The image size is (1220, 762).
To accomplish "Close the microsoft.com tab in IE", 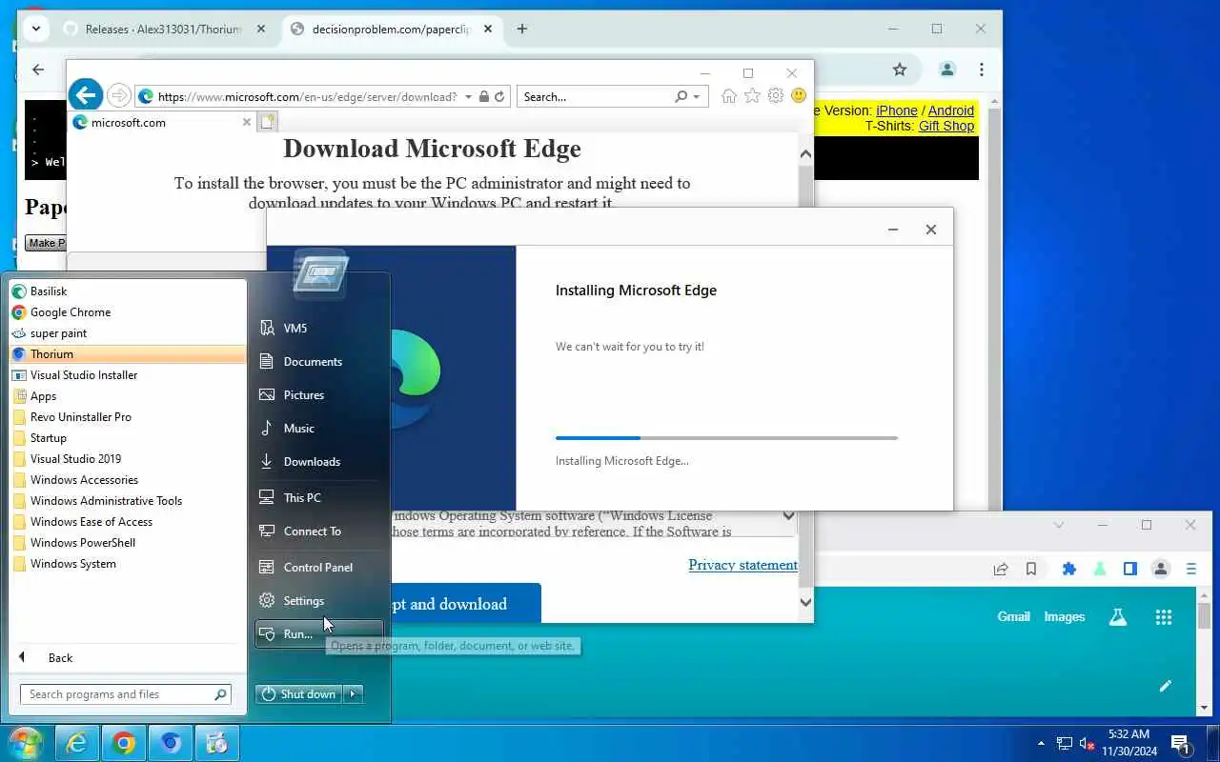I will click(247, 122).
